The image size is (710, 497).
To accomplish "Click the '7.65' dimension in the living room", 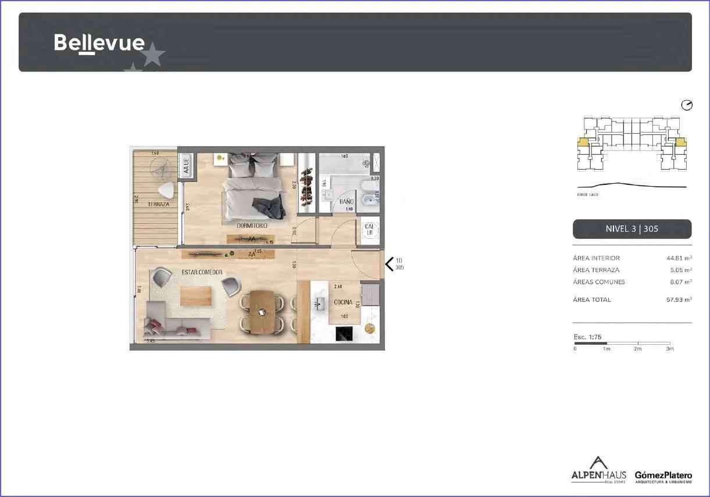I will [258, 252].
